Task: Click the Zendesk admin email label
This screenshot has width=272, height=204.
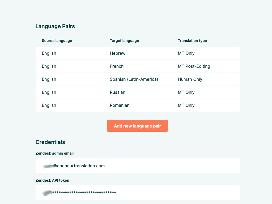Action: (x=54, y=153)
